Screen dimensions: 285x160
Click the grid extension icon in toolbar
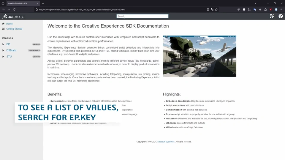pyautogui.click(x=249, y=9)
